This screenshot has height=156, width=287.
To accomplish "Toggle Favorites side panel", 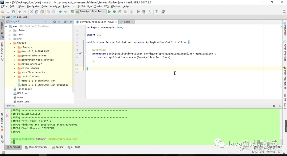I will point(2,122).
